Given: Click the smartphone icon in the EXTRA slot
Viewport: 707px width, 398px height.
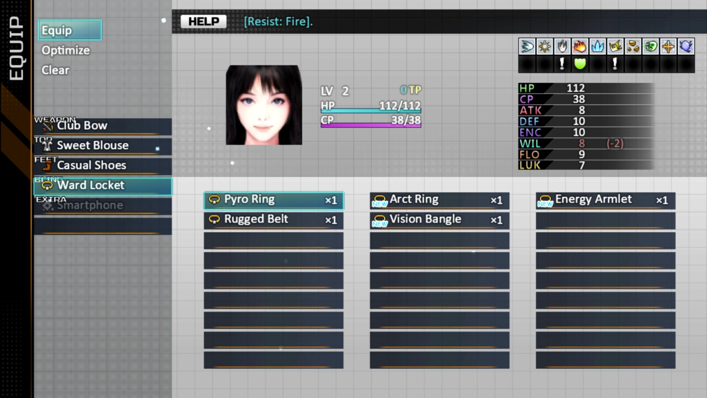Looking at the screenshot, I should (x=48, y=205).
